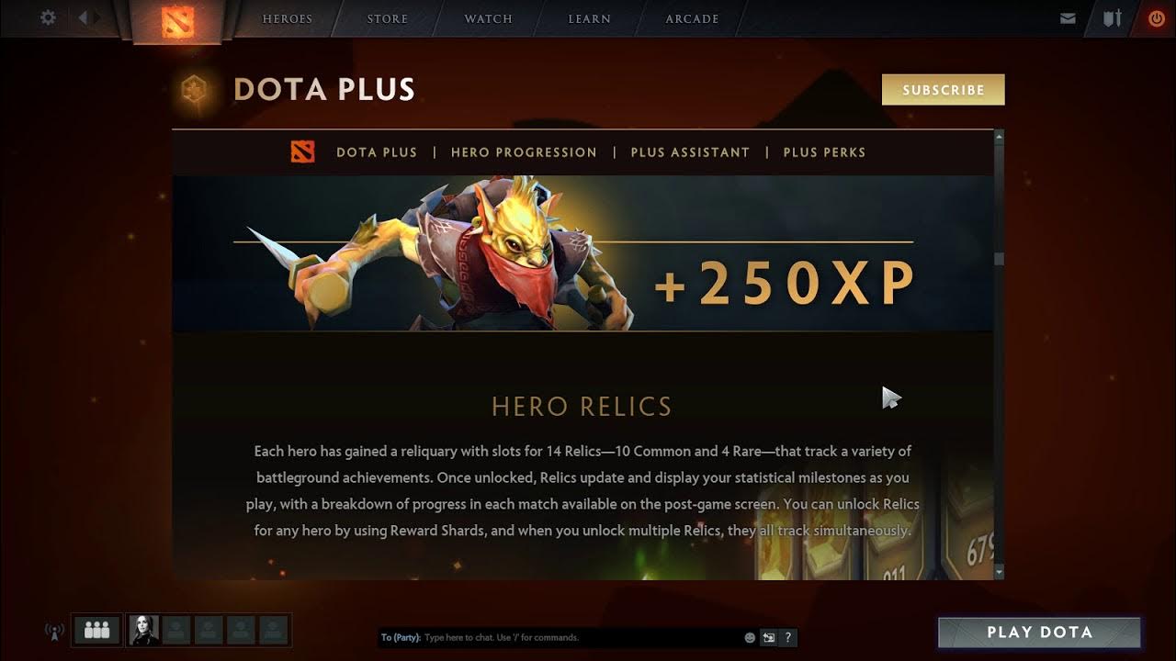Click the emoticon smiley in the chat bar
Screen dimensions: 1176x661
pos(750,637)
